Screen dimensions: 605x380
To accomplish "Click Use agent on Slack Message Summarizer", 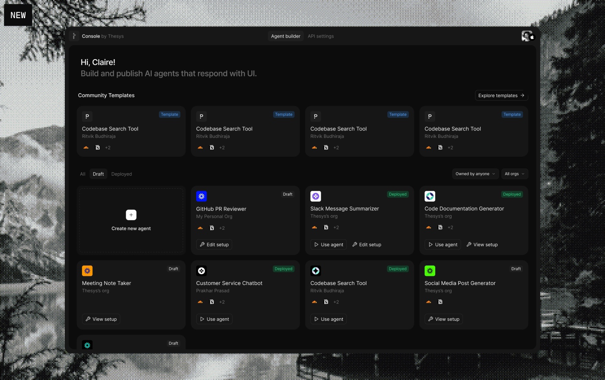I will (328, 244).
